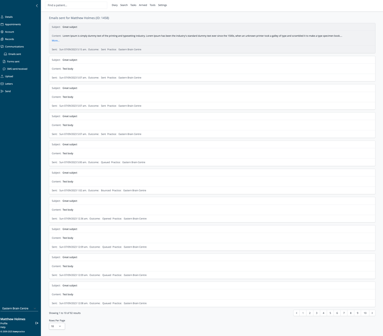Screen dimensions: 383x336
Task: Click the Lorem Ipsum content text
Action: [x=202, y=36]
